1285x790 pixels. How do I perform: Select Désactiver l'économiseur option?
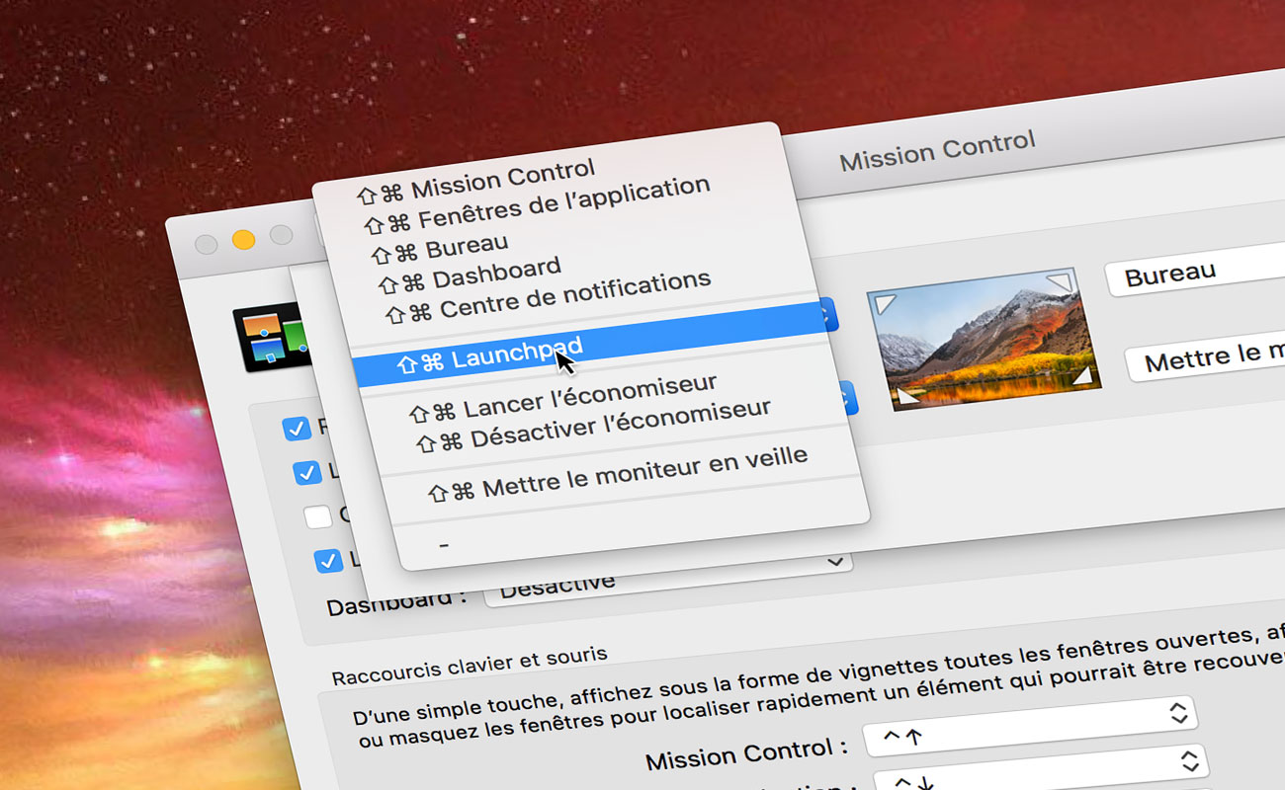(x=593, y=426)
